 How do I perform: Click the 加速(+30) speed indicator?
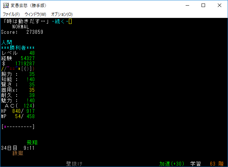[x=172, y=164]
